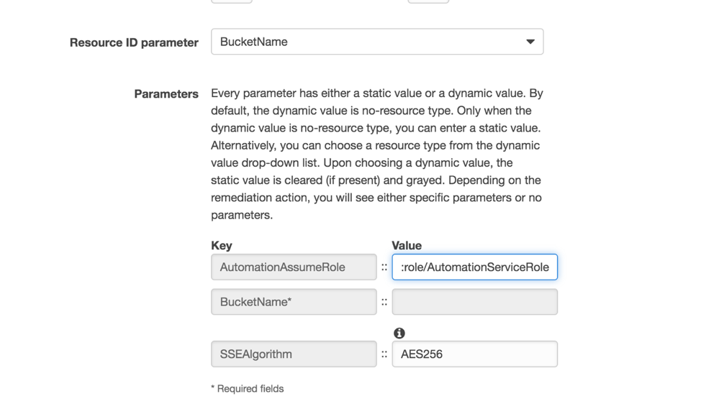Click the "::" separator in the AutomationAssumeRole row
701x419 pixels.
point(384,267)
